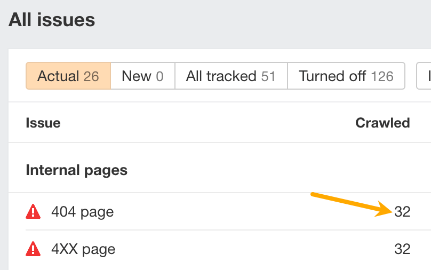431x270 pixels.
Task: Click the red warning icon beside 404 page
Action: pyautogui.click(x=33, y=212)
